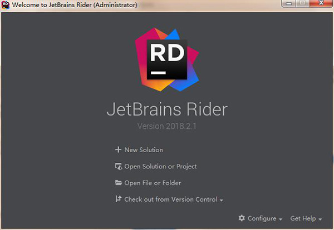Viewport: 334px width, 230px height.
Task: Open the Configure menu
Action: pos(262,218)
